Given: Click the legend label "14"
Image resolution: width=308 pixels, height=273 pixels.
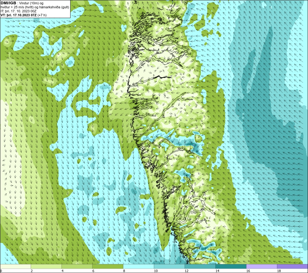Looking at the screenshot, I should 217,271.
